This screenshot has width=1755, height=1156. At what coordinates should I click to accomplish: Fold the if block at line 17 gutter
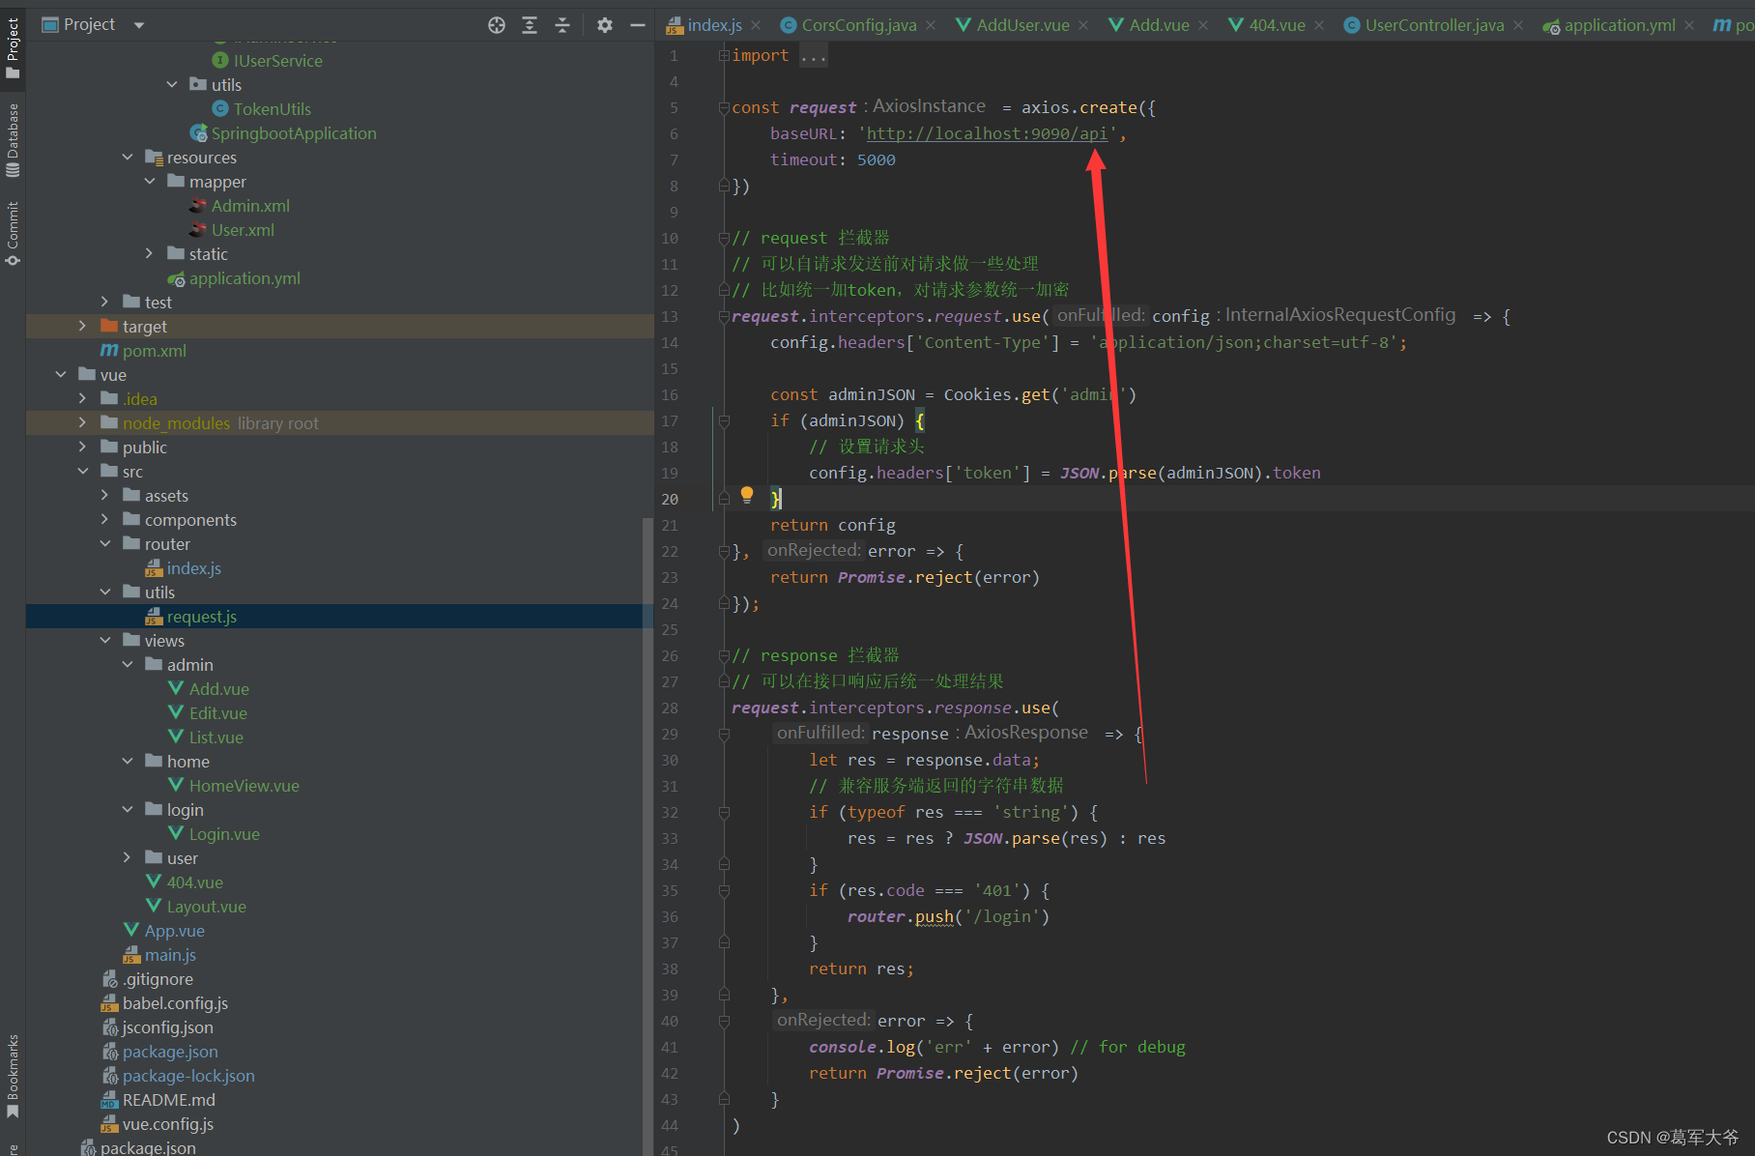pyautogui.click(x=724, y=421)
